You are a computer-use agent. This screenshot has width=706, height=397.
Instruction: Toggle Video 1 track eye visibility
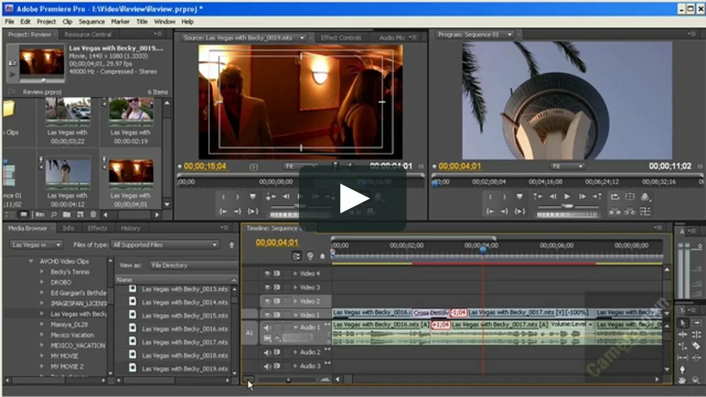(268, 315)
